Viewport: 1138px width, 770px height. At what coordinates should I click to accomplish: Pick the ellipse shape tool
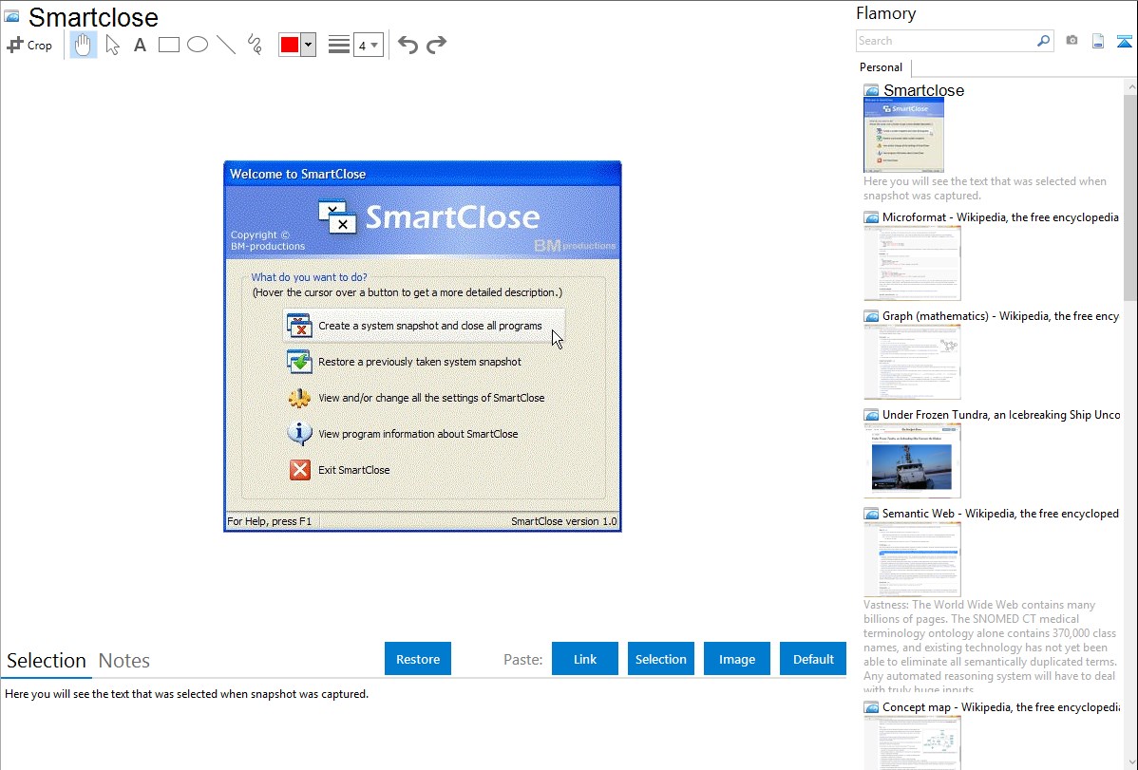coord(198,45)
